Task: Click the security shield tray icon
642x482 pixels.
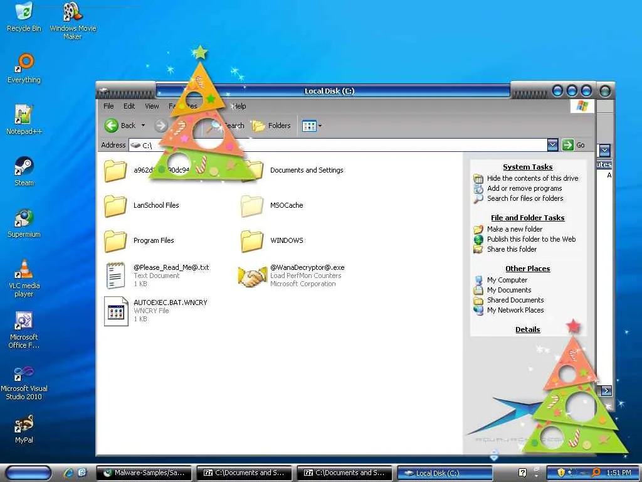Action: coord(561,473)
